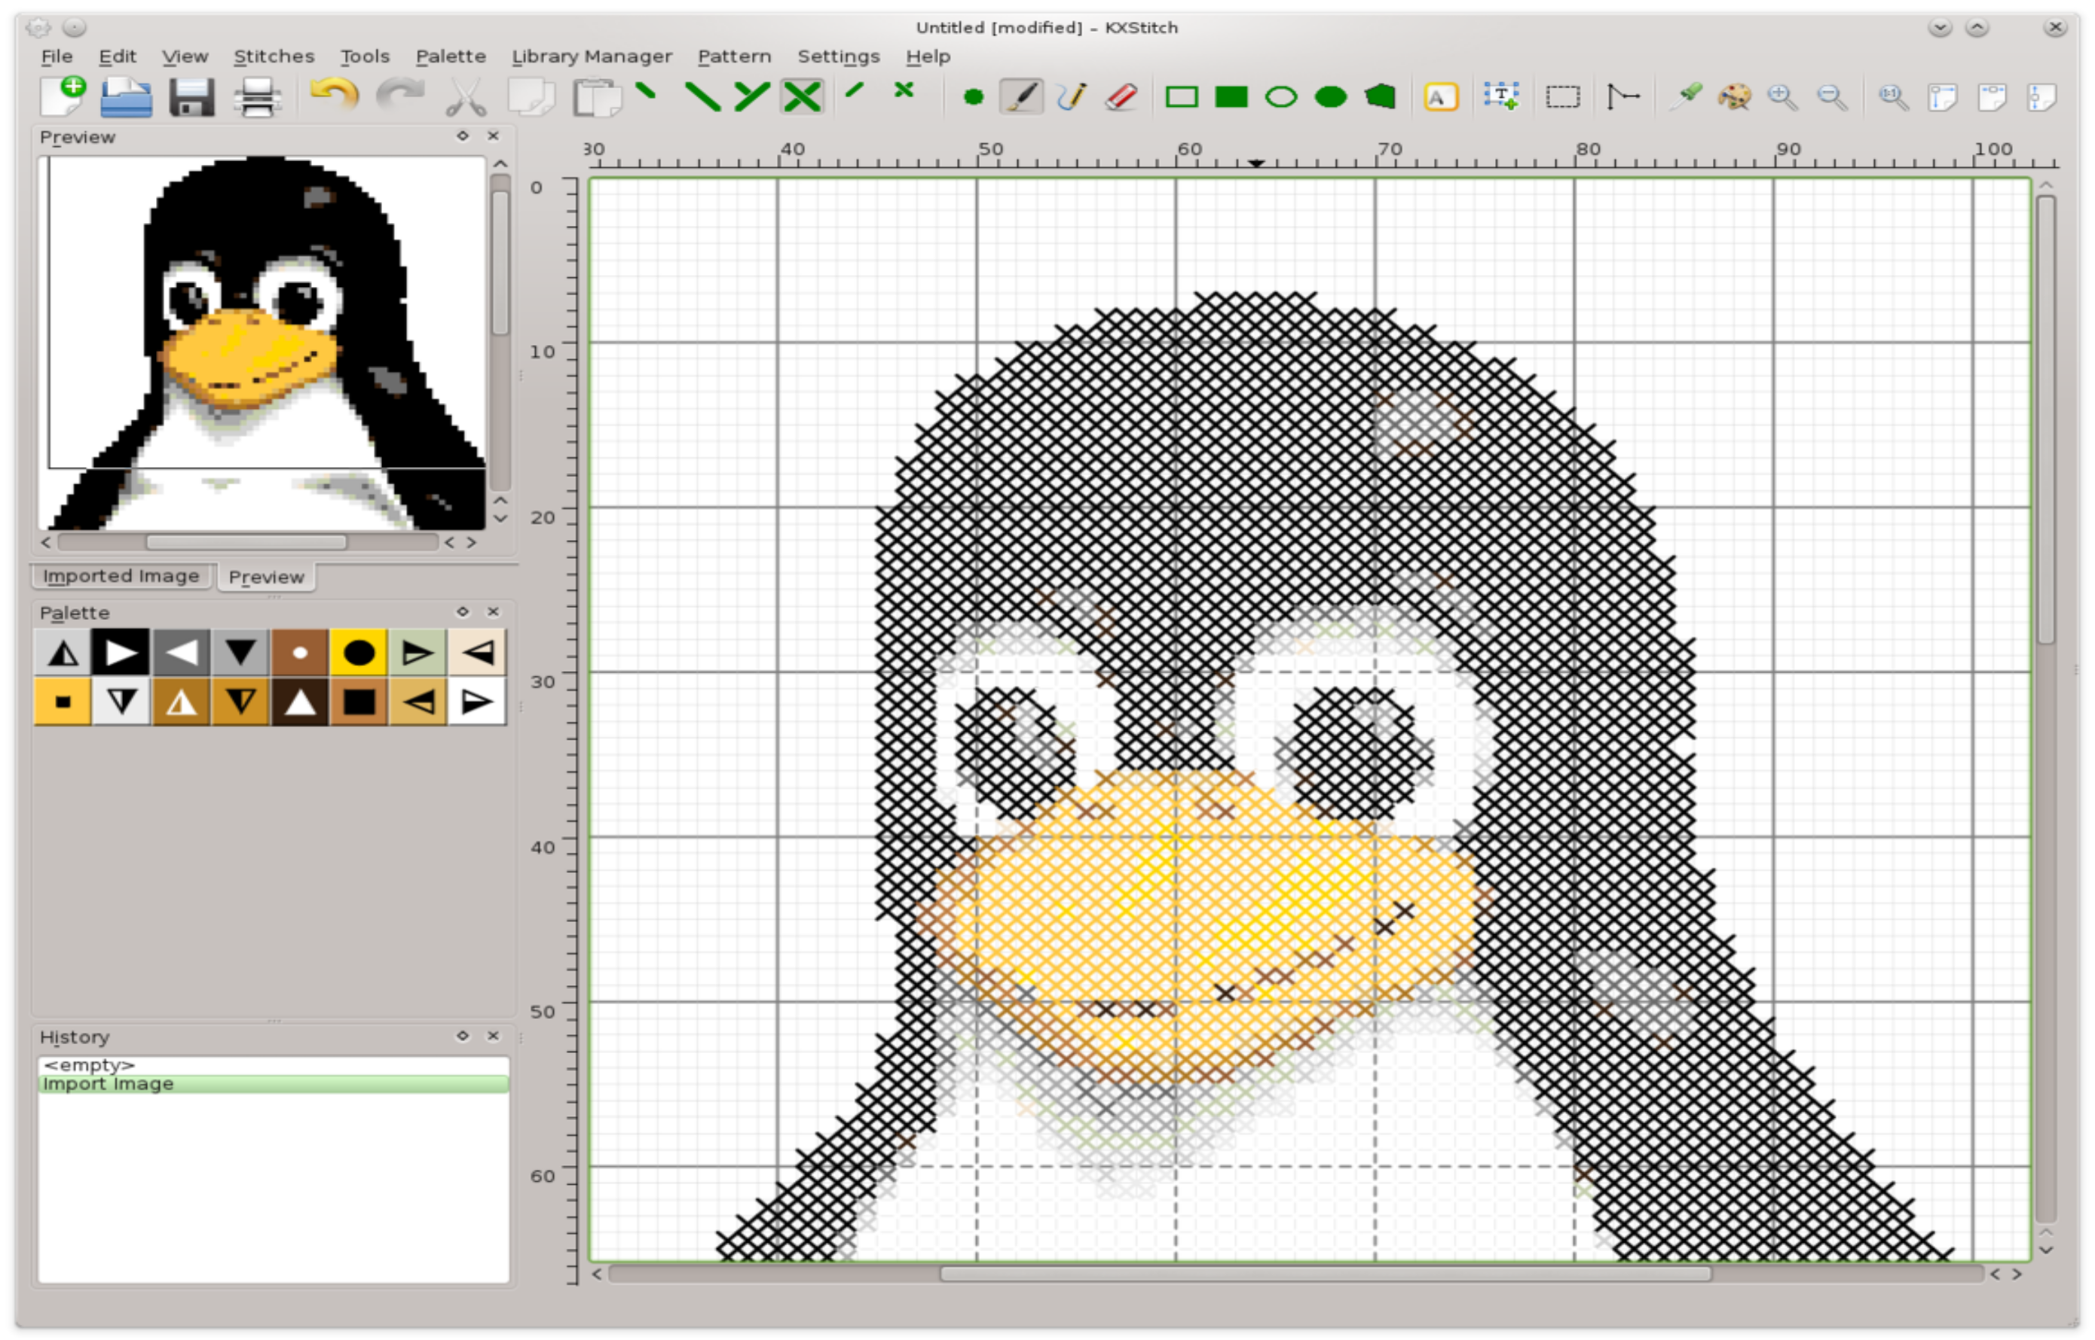Select the Paint brush tool
2095x1340 pixels.
(x=1022, y=96)
